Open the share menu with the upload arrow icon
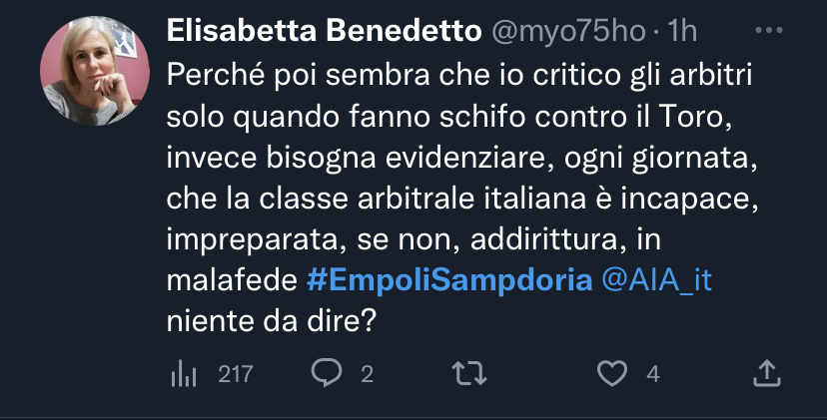This screenshot has height=420, width=827. pyautogui.click(x=765, y=374)
